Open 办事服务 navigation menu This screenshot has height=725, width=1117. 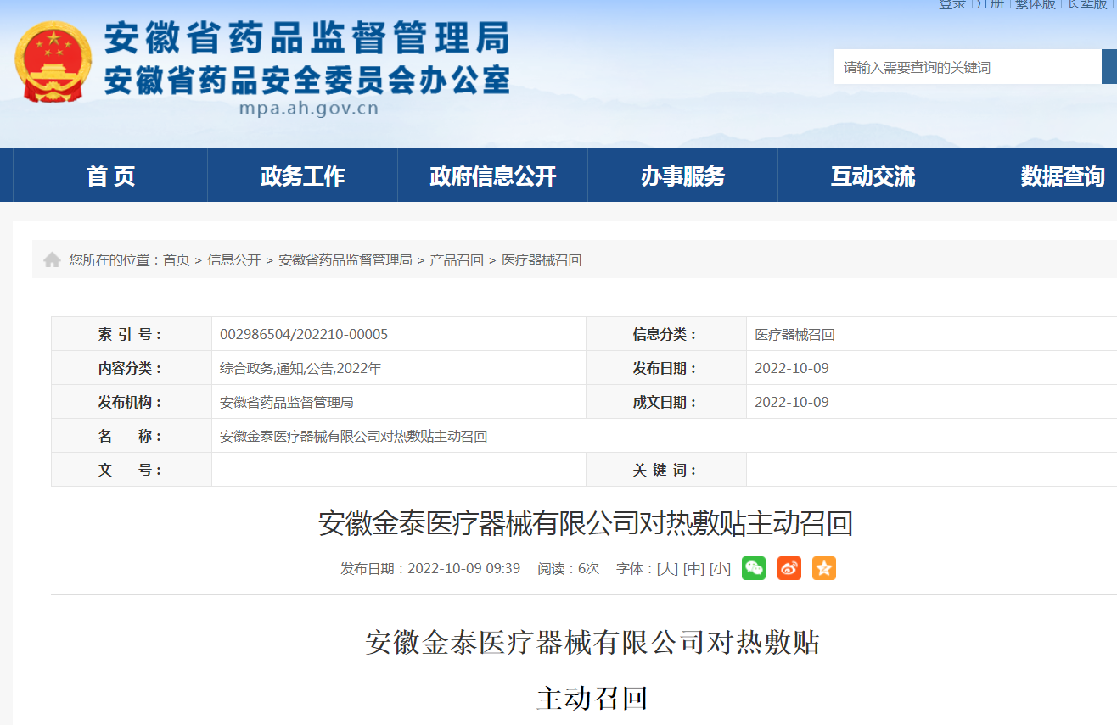682,176
